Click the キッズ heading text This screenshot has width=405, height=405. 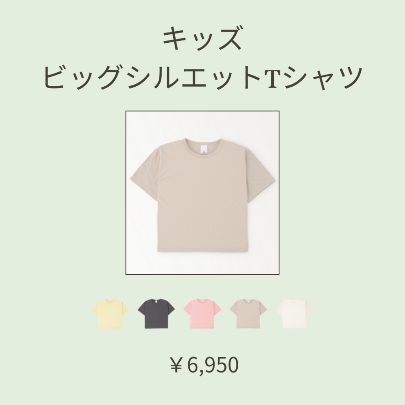(x=202, y=38)
